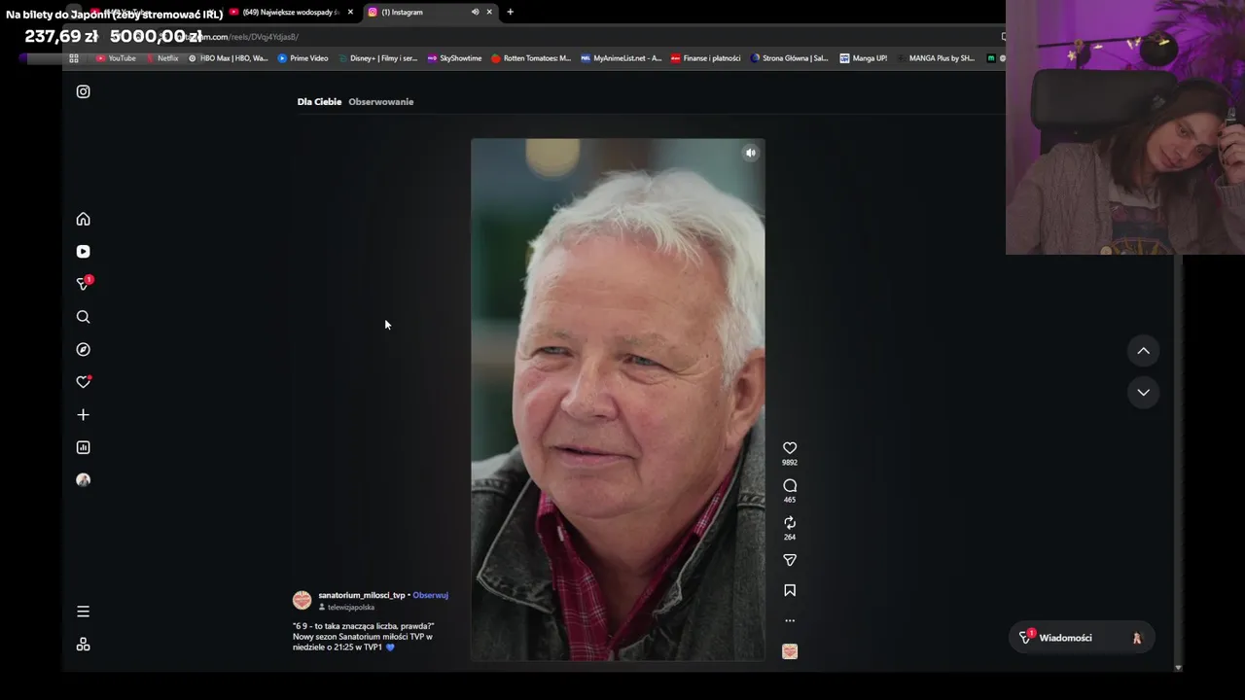The image size is (1245, 700).
Task: Switch to Obserwowanie tab
Action: pyautogui.click(x=381, y=102)
